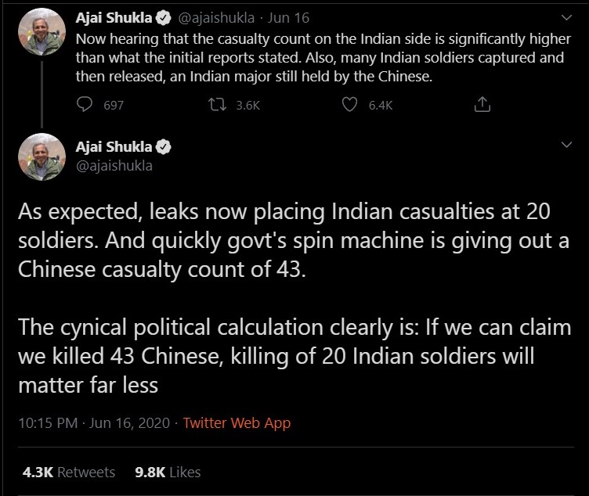The width and height of the screenshot is (589, 496).
Task: View the 4.3K Retweets list
Action: [x=69, y=472]
